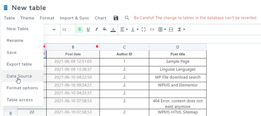Screen dimensions: 261x116
Task: Select cell '2021-06-08 12:51:05'
Action: coord(73,62)
